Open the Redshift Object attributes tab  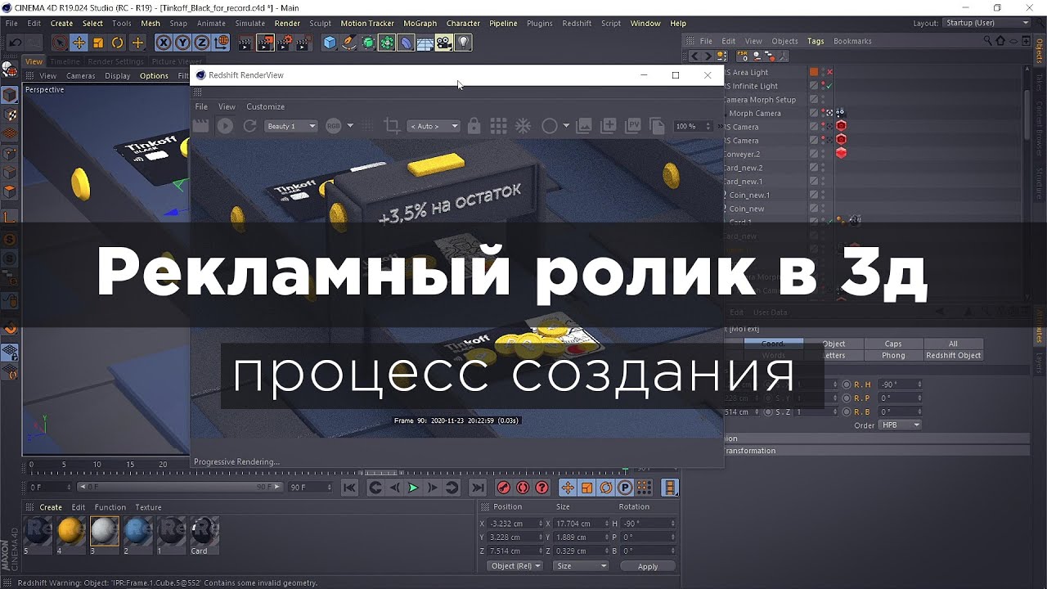click(x=953, y=355)
